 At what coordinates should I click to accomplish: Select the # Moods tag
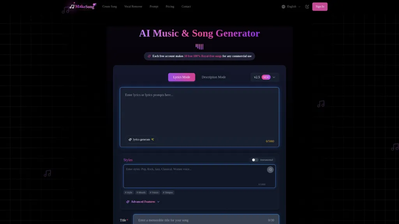click(x=141, y=192)
